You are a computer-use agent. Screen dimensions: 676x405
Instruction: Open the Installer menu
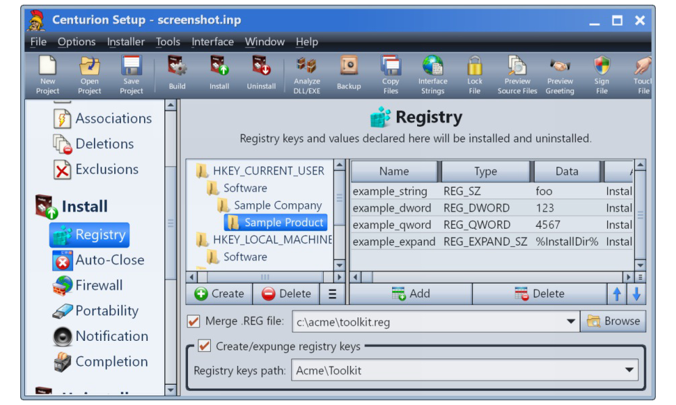tap(126, 42)
